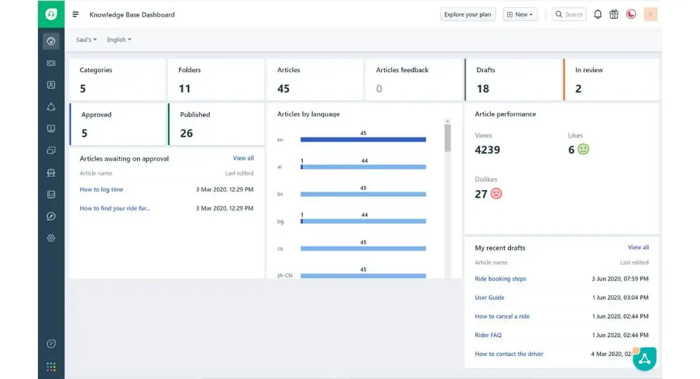
Task: Click the red sad face beside Dislikes
Action: click(496, 194)
